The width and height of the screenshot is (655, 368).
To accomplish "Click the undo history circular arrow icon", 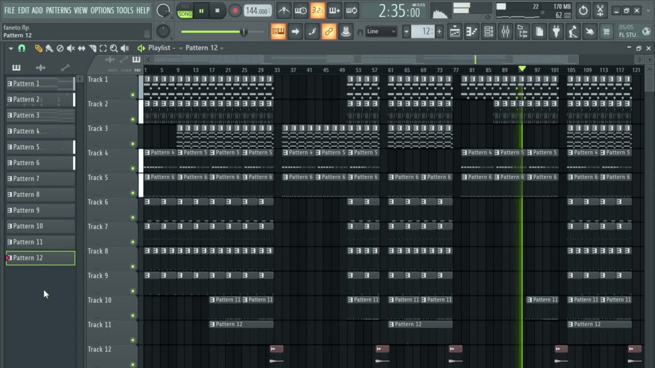I will (x=583, y=10).
